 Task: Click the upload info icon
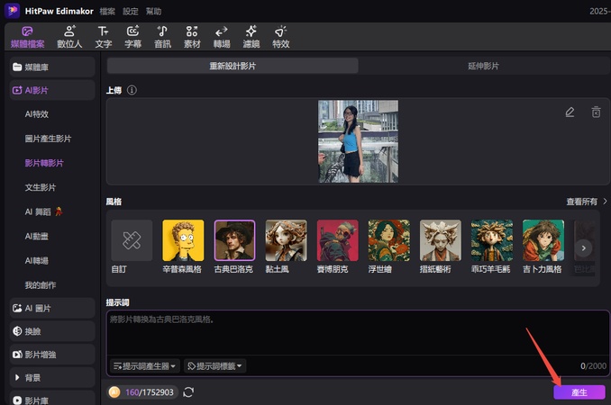[x=132, y=90]
